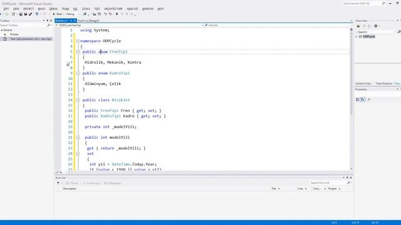Click the Alphabetical icon in Properties
This screenshot has height=225, width=401.
363,99
